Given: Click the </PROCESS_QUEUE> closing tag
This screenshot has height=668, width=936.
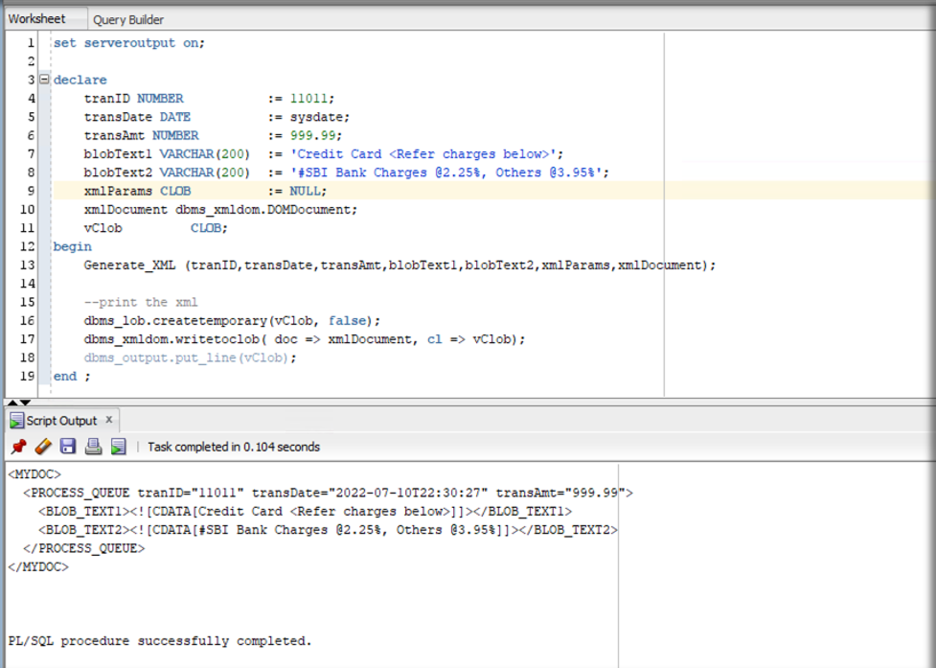Looking at the screenshot, I should pos(83,548).
